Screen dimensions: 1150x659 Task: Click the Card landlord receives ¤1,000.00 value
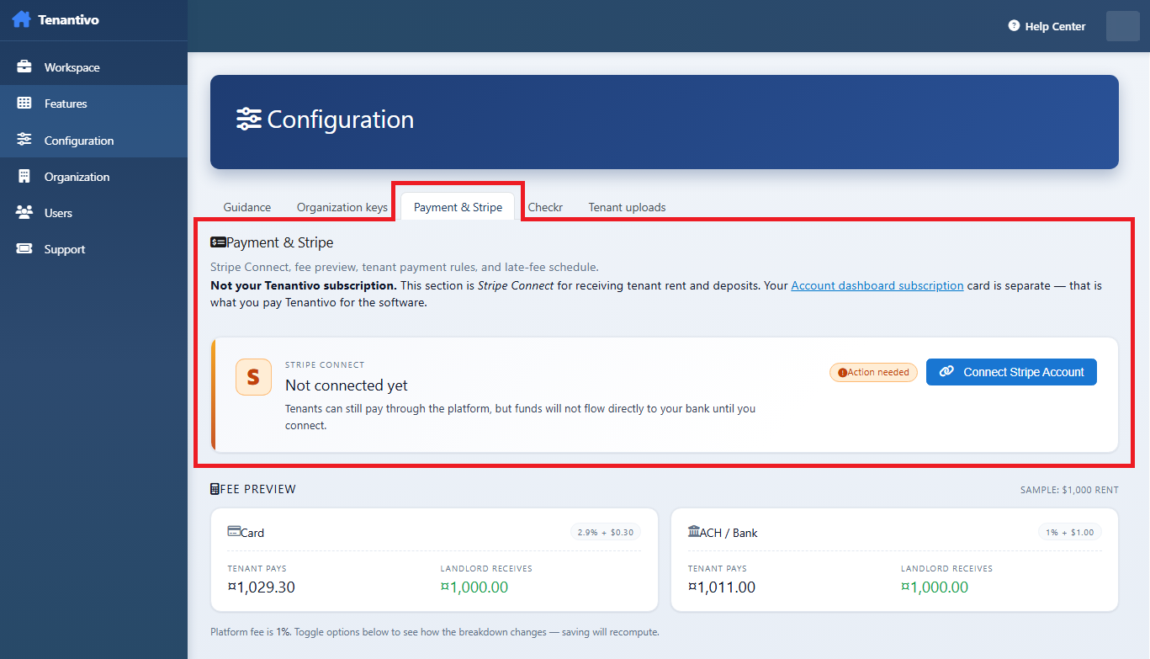(x=474, y=587)
